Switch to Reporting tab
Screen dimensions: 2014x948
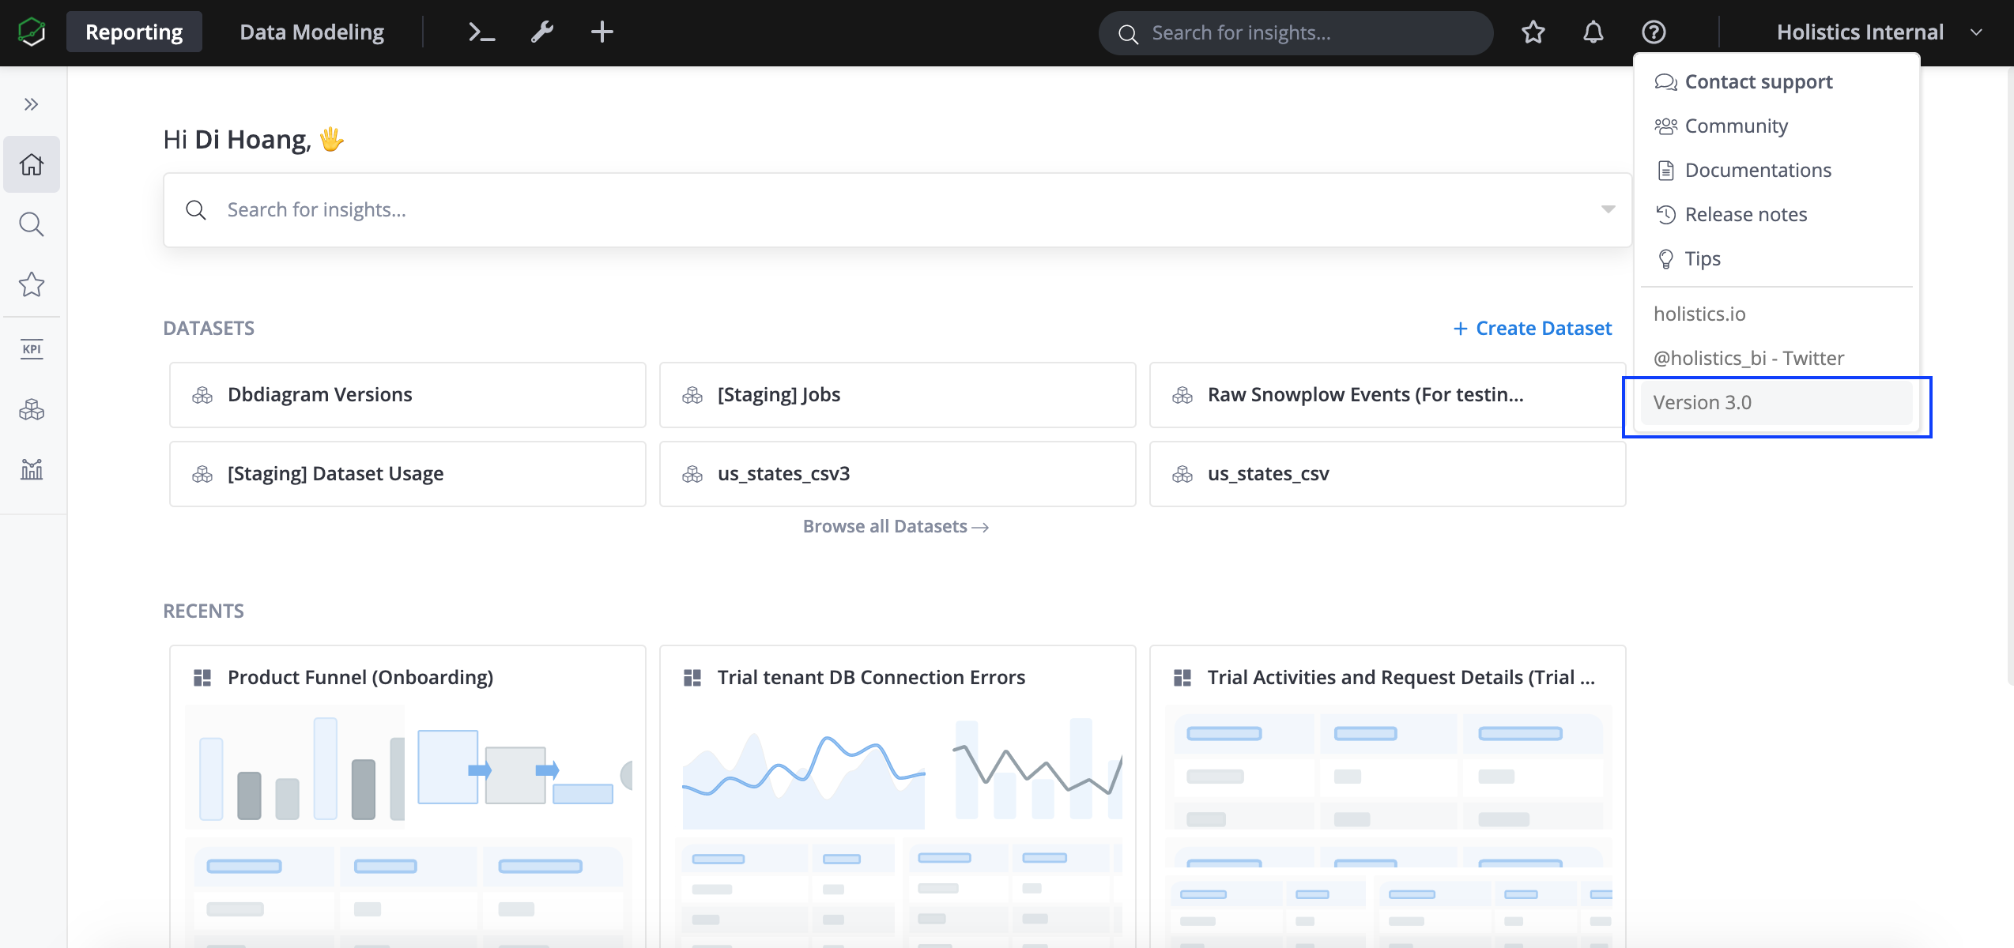(134, 32)
